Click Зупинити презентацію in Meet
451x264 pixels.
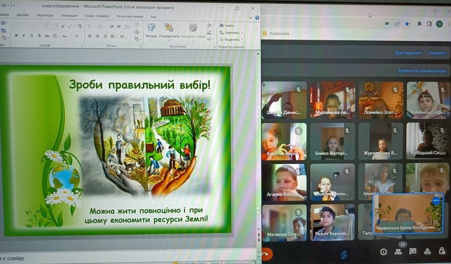click(x=422, y=70)
